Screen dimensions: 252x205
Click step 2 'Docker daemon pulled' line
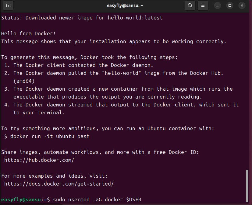114,73
